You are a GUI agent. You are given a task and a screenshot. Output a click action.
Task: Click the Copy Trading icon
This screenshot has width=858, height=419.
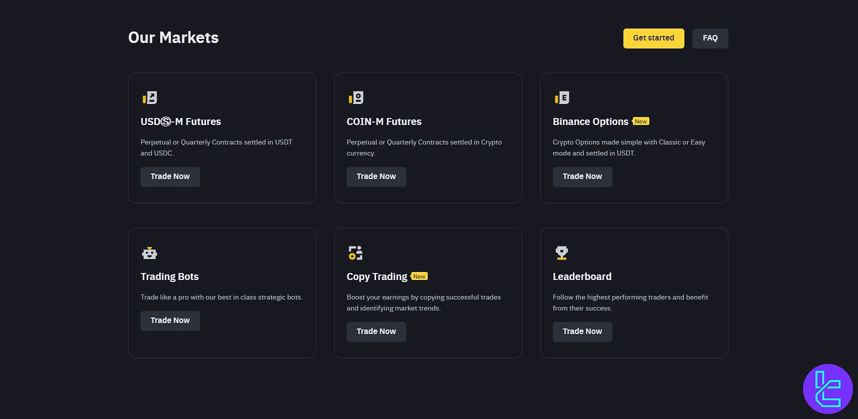click(x=356, y=253)
